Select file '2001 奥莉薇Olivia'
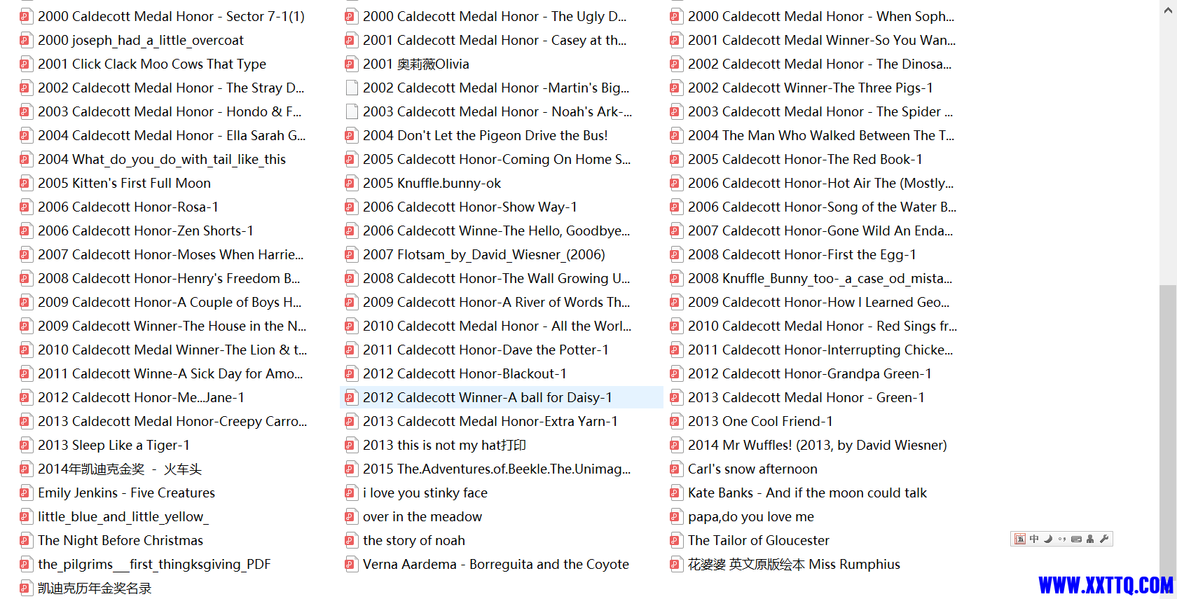Viewport: 1177px width, 599px height. pyautogui.click(x=416, y=64)
